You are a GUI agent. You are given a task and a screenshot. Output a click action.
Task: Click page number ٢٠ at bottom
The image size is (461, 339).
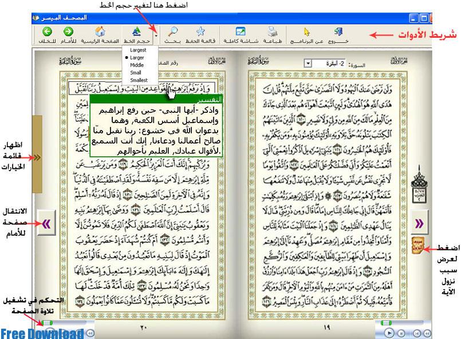(143, 327)
